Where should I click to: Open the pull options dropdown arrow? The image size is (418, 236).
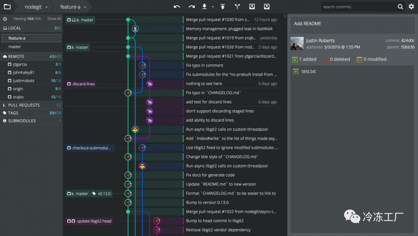coord(213,7)
